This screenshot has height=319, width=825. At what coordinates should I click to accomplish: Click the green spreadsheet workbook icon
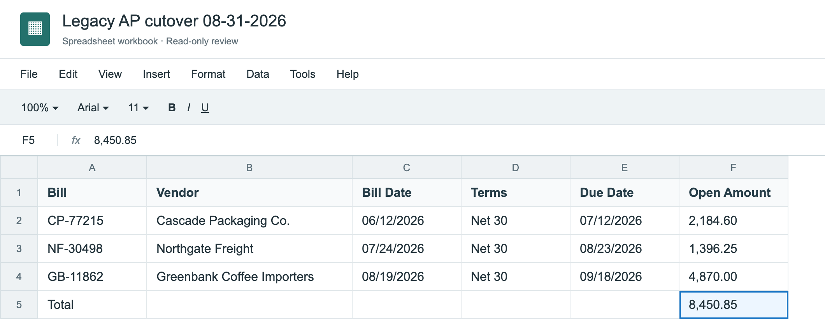click(35, 29)
